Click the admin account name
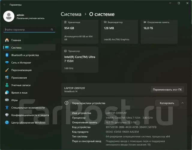The width and height of the screenshot is (192, 150). pos(20,15)
